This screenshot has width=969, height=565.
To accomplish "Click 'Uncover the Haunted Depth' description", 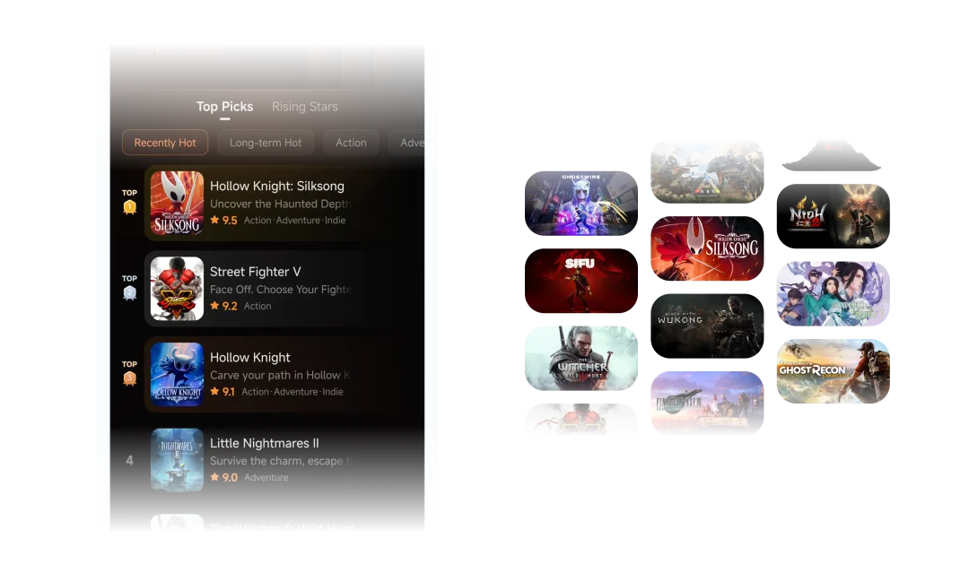I will [280, 204].
